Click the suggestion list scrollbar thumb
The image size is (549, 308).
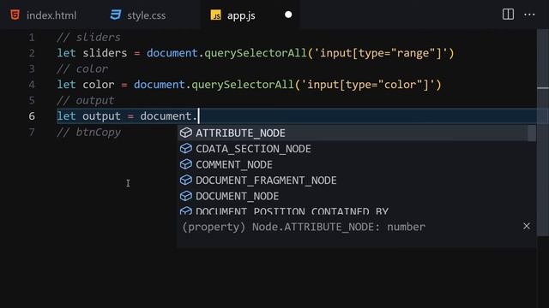point(532,133)
